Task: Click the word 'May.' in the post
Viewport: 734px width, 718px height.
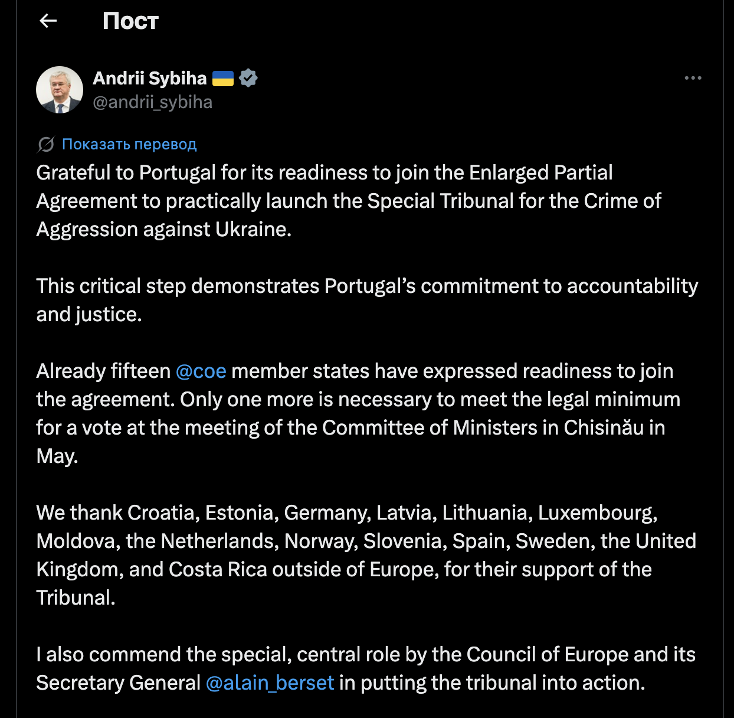Action: pos(57,456)
